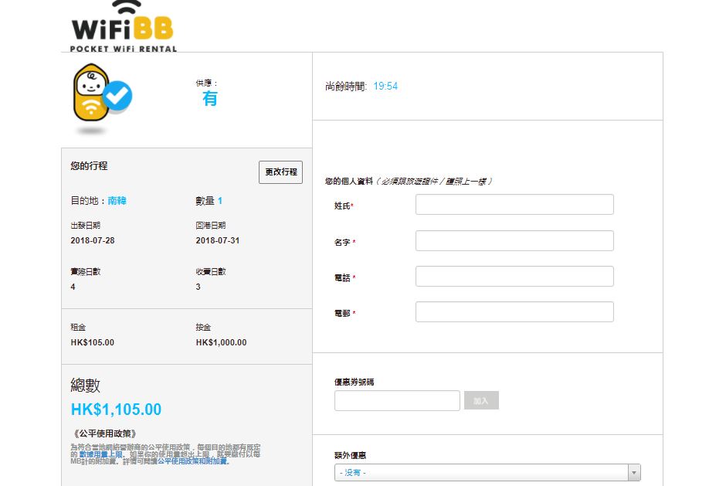
Task: Open the 數據用量上限 data limit link
Action: (x=101, y=454)
